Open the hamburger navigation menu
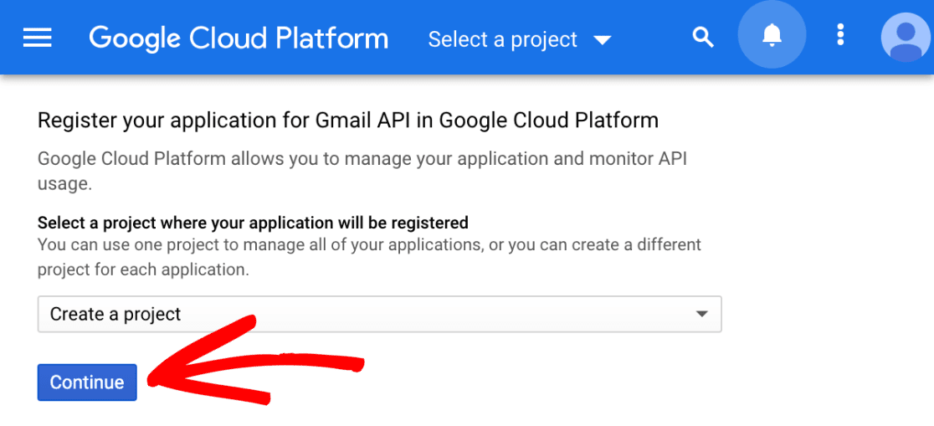 point(38,38)
